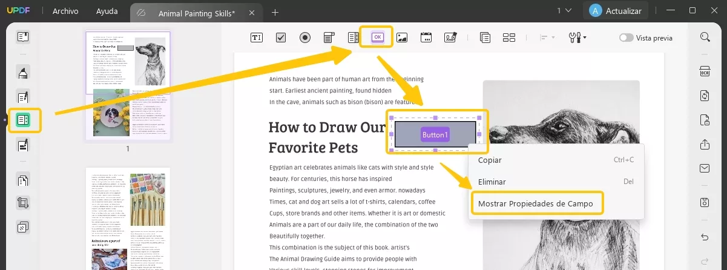Expand the form tools wrench dropdown

pos(577,38)
